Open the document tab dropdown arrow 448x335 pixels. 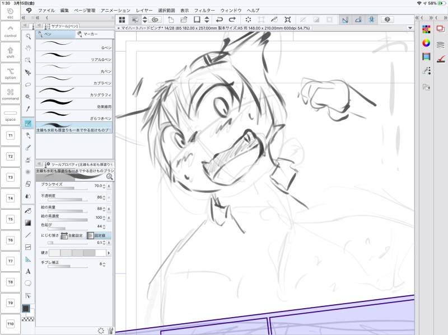410,28
